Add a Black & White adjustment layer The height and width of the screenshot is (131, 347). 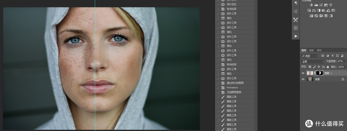coord(319,10)
